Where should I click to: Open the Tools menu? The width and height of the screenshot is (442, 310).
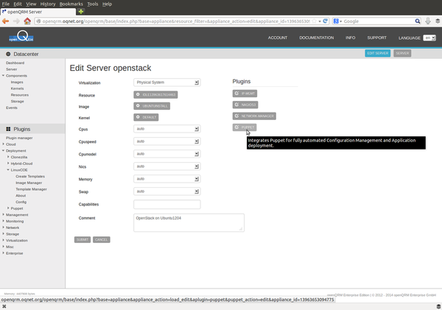(93, 4)
